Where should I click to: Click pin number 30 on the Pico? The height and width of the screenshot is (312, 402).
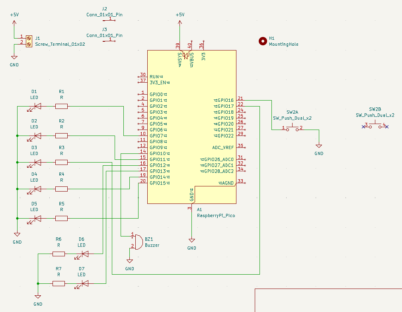click(x=143, y=75)
